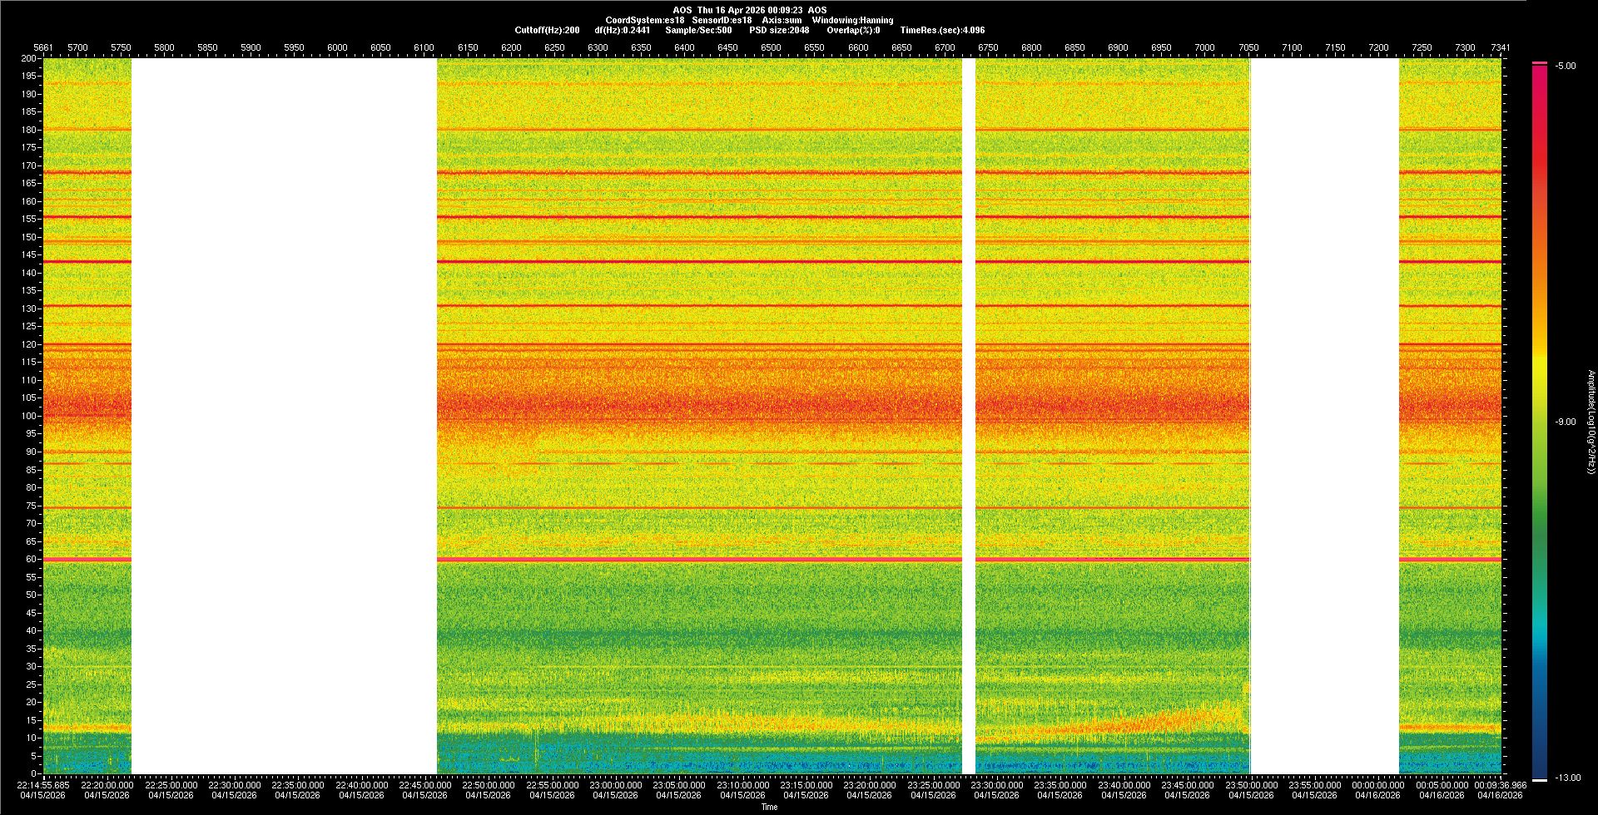Click the Amplitude(Log10(g^2/Hz)) axis label

point(1591,422)
